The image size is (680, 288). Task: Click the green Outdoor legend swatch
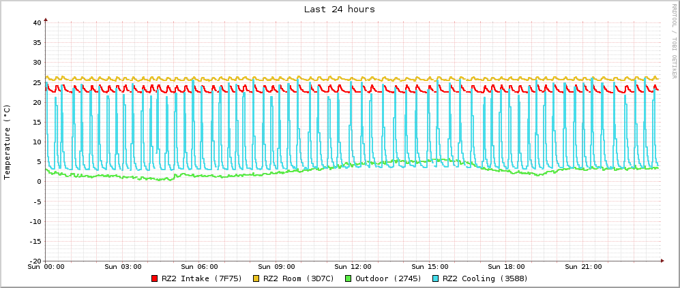(x=348, y=278)
